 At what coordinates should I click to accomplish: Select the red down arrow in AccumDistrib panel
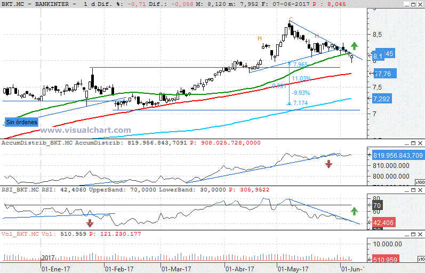(329, 164)
